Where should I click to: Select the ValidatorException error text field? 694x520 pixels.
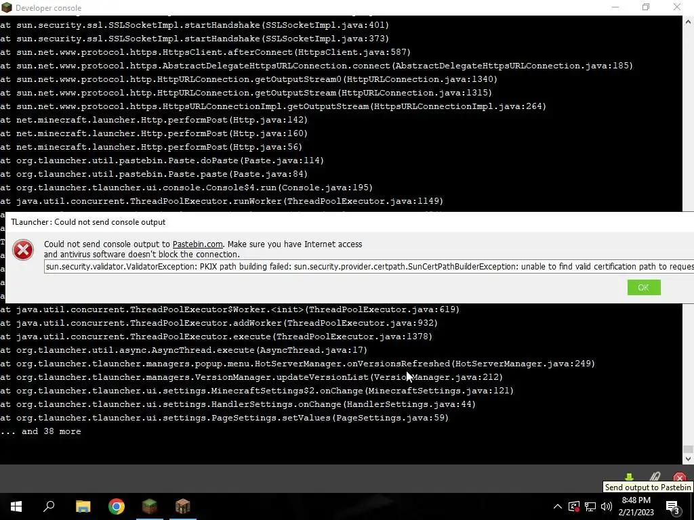tap(369, 267)
